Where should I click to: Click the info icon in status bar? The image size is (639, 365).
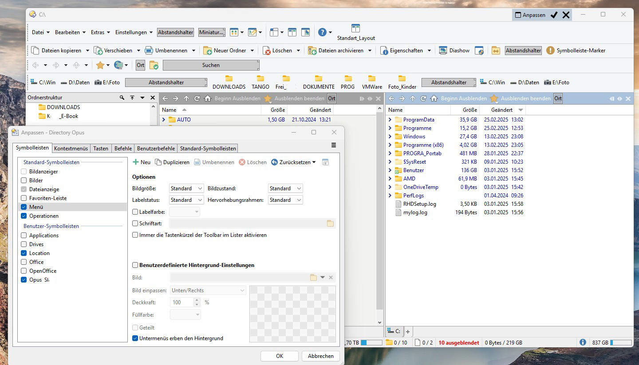coord(583,342)
